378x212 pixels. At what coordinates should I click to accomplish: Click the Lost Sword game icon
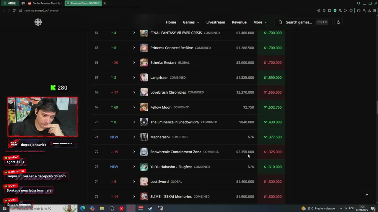144,181
